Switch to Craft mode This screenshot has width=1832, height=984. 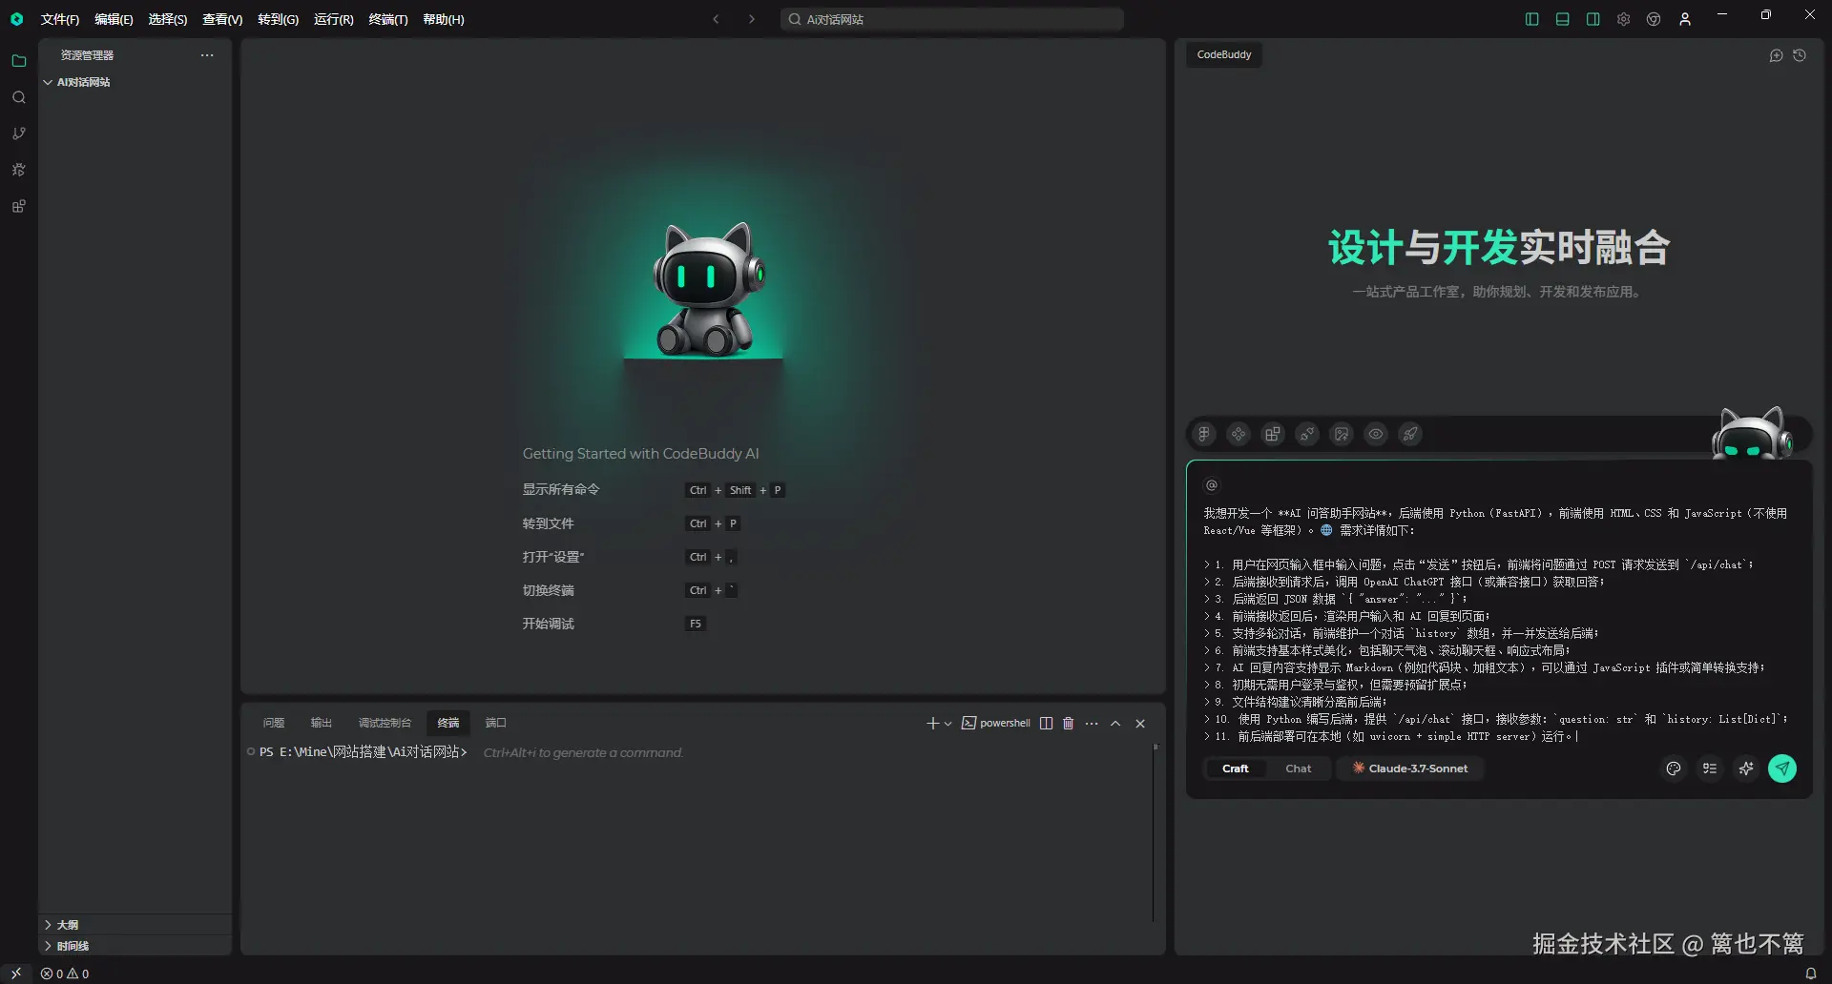(x=1235, y=769)
